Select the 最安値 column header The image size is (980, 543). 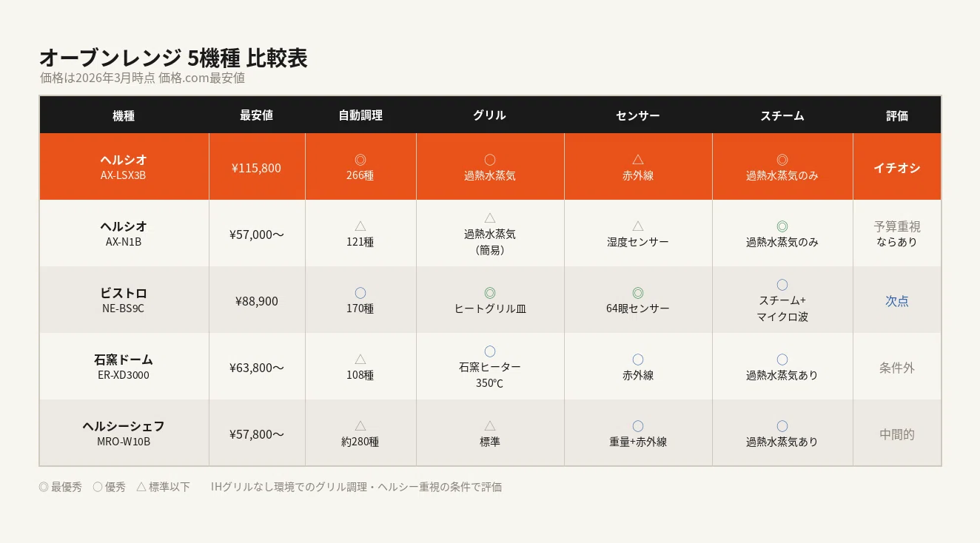tap(257, 115)
